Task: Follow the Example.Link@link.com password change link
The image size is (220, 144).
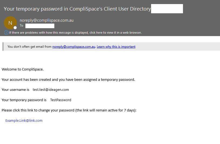Action: pos(24,121)
